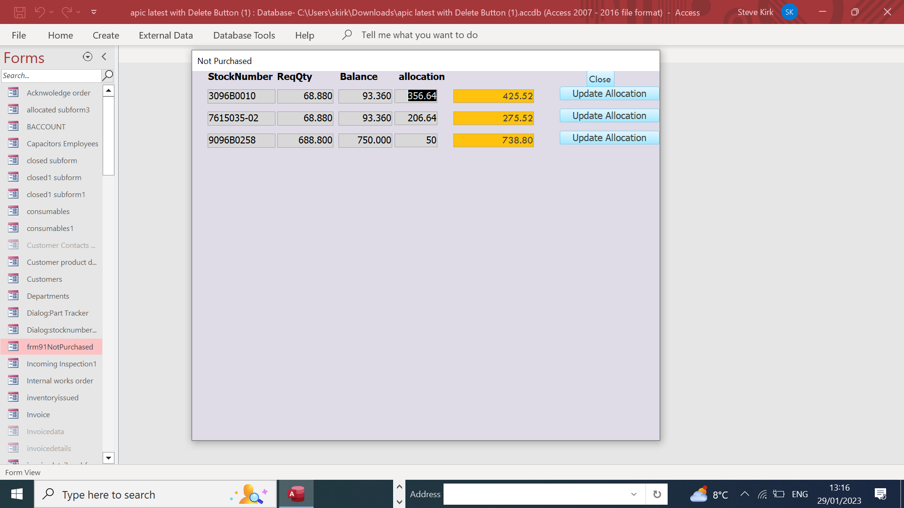Open the Access app in taskbar
904x508 pixels.
[296, 494]
